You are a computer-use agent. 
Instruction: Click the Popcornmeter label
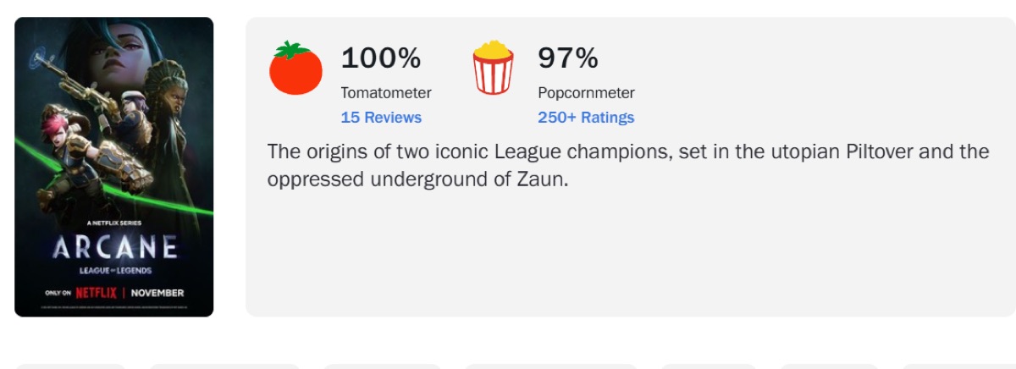click(x=586, y=93)
